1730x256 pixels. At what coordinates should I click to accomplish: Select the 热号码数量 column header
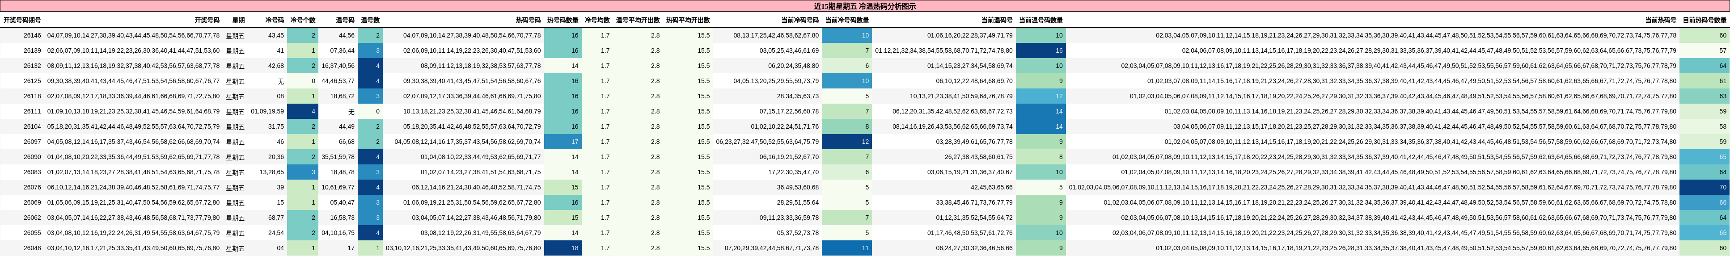(563, 20)
